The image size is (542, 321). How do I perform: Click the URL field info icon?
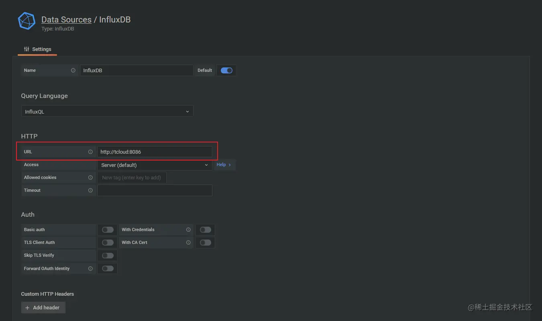click(x=90, y=152)
